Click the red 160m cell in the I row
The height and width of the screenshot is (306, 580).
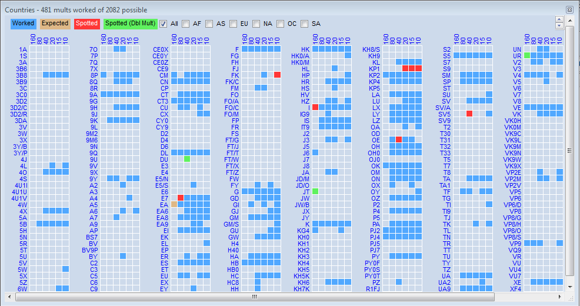click(315, 107)
